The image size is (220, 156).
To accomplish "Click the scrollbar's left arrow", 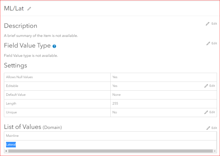I will coord(6,151).
